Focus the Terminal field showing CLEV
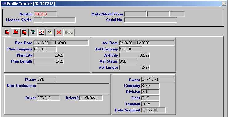The width and height of the screenshot is (228, 117). point(150,104)
